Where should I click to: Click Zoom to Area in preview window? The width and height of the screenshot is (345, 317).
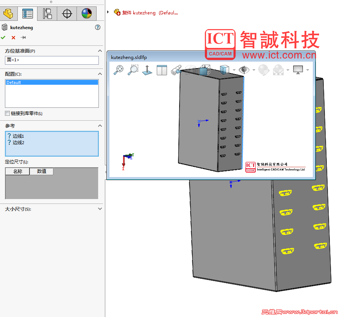tap(133, 70)
